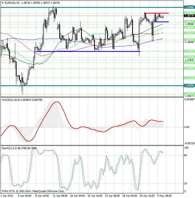195x198 pixels.
Task: Click the 0.00 level on MACD scale
Action: pyautogui.click(x=187, y=127)
